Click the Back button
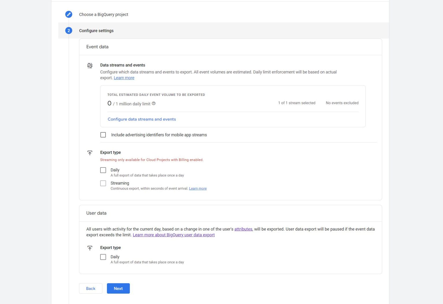This screenshot has width=443, height=304. (91, 288)
